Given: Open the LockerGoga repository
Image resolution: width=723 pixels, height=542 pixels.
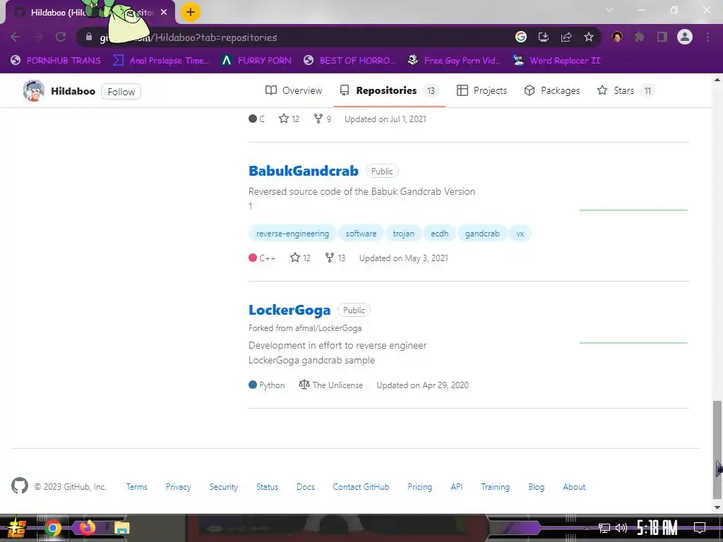Looking at the screenshot, I should point(289,311).
